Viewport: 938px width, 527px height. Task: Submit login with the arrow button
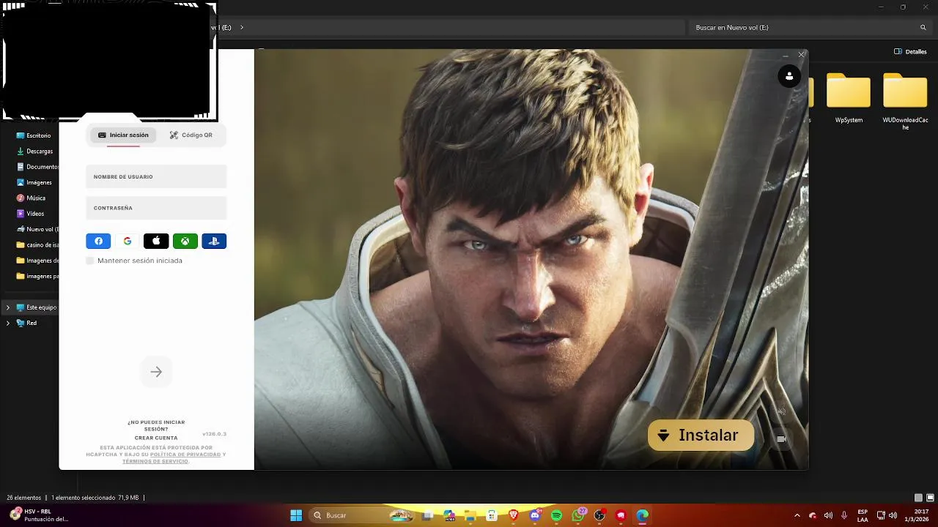156,372
